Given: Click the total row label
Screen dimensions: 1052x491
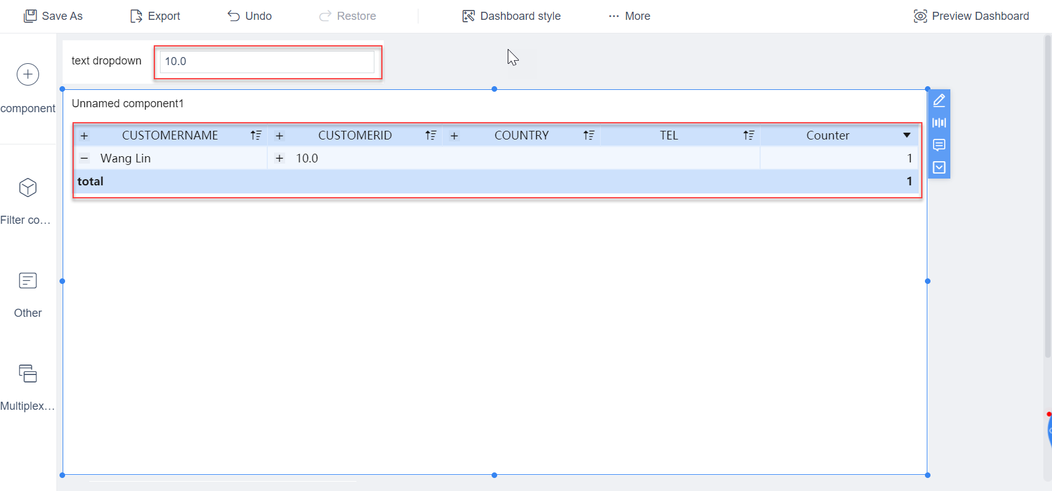Looking at the screenshot, I should click(91, 182).
